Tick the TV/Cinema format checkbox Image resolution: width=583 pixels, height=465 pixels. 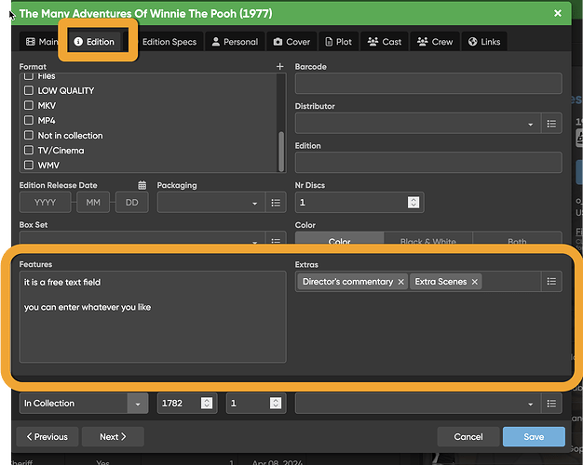[x=29, y=151]
